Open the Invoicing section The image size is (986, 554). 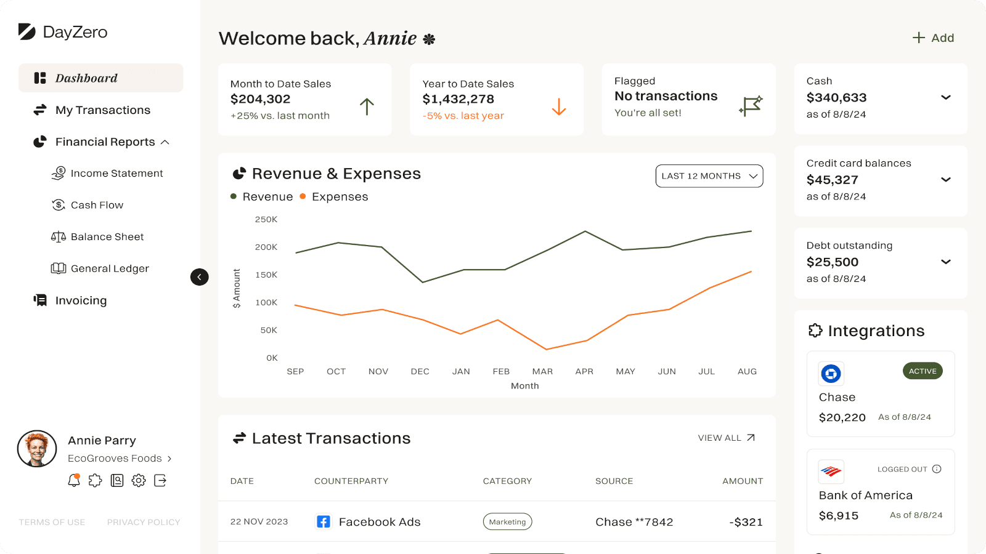click(x=81, y=300)
